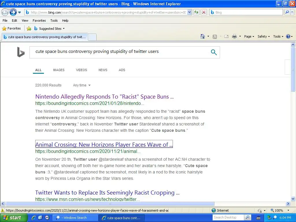Click the horizontal scrollbar left arrow
This screenshot has width=296, height=222.
pos(3,204)
